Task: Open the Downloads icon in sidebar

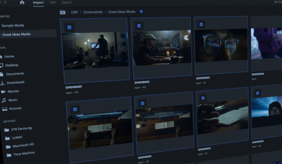Action: point(2,83)
